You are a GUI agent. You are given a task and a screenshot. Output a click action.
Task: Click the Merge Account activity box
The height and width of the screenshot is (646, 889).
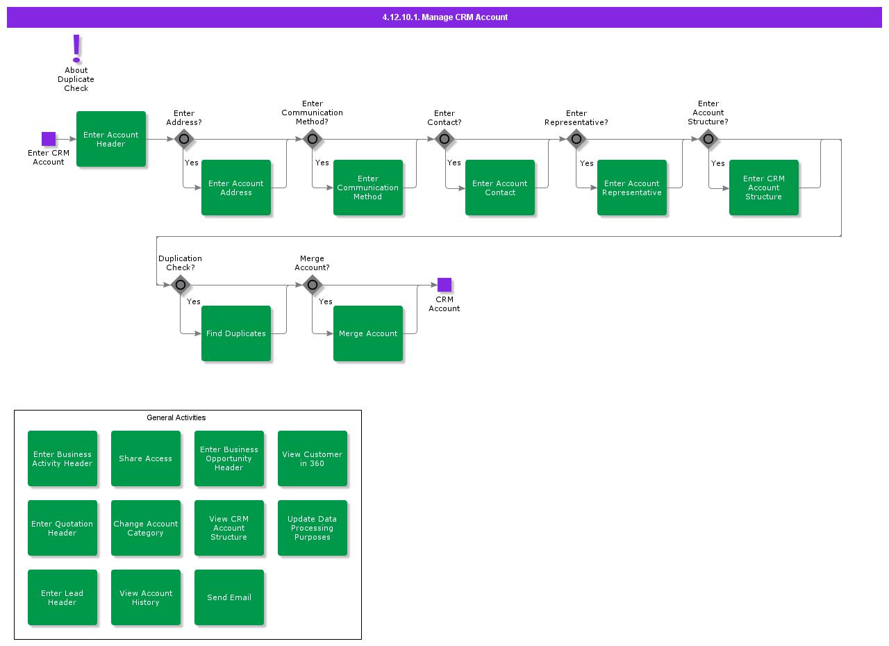[368, 333]
